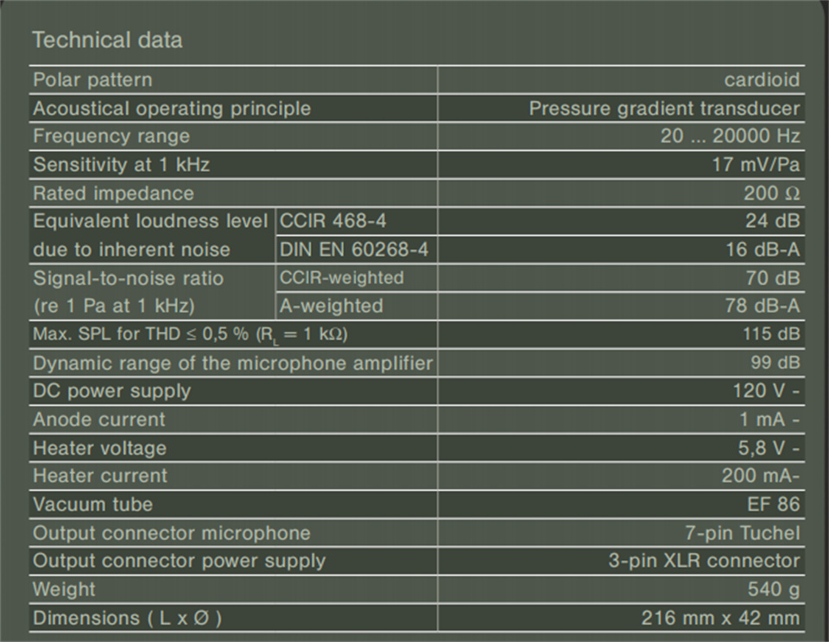This screenshot has width=829, height=642.
Task: Click the CCIR-weighted cell
Action: 357,278
